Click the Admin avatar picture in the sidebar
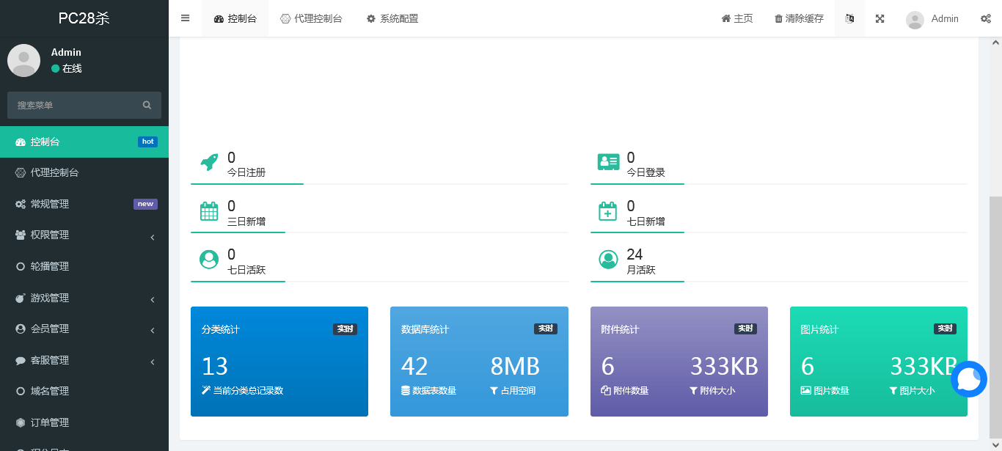The width and height of the screenshot is (1002, 451). point(23,60)
